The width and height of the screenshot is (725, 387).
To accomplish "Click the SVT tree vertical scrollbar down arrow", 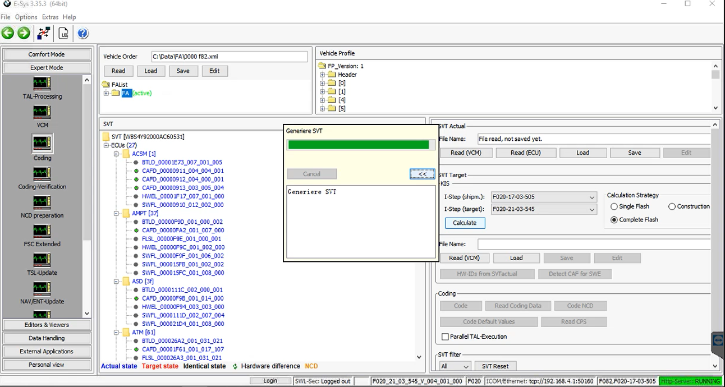I will [419, 357].
